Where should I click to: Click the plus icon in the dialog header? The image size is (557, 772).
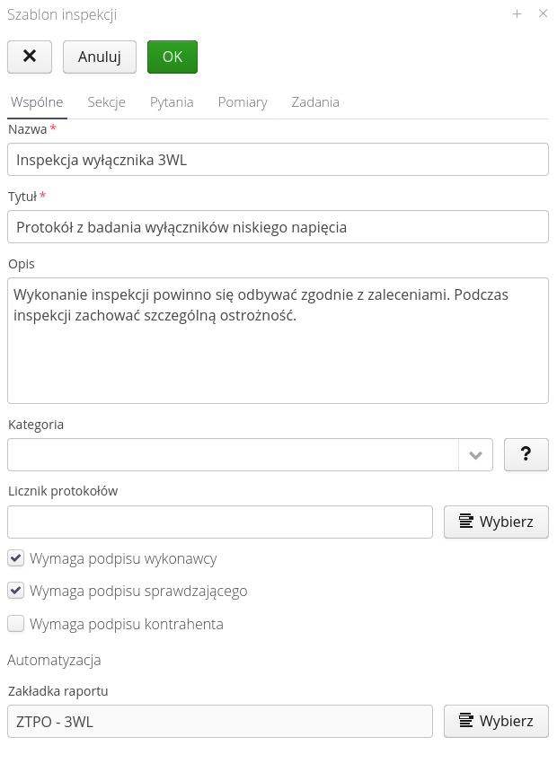(517, 14)
